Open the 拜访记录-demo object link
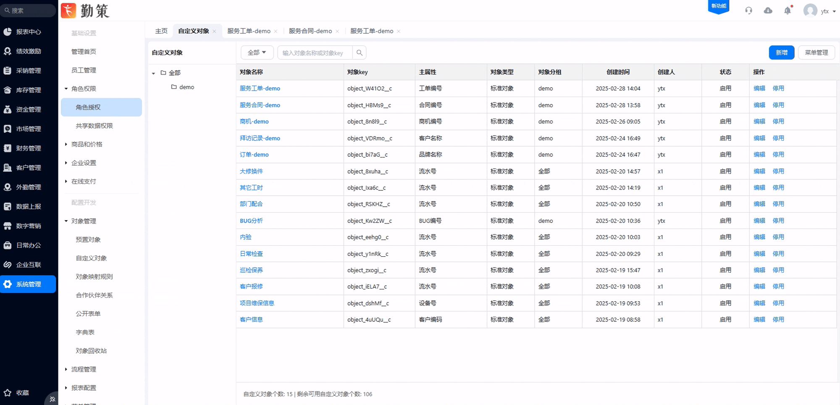The height and width of the screenshot is (405, 840). (260, 138)
